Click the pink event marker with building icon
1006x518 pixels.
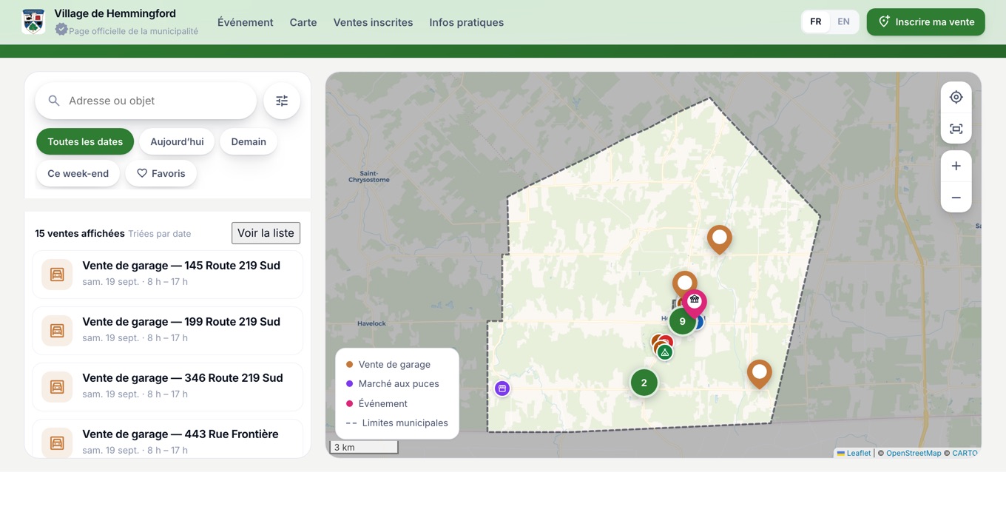[x=694, y=301]
